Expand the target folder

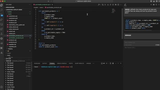(9, 53)
